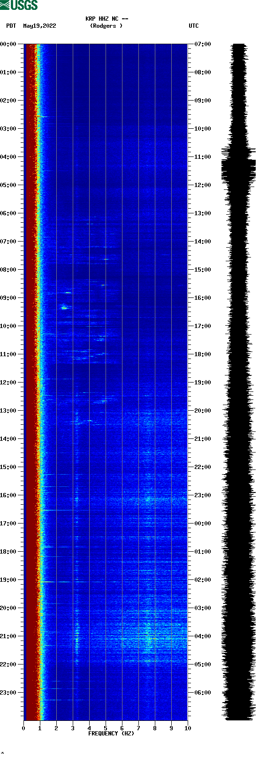
Task: Click the 'FREQUENCY (HZ)' axis label
Action: (x=111, y=734)
